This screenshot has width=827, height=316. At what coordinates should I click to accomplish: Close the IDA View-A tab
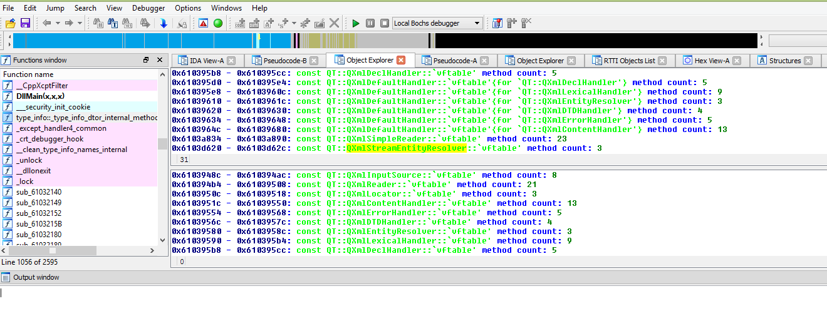tap(231, 61)
